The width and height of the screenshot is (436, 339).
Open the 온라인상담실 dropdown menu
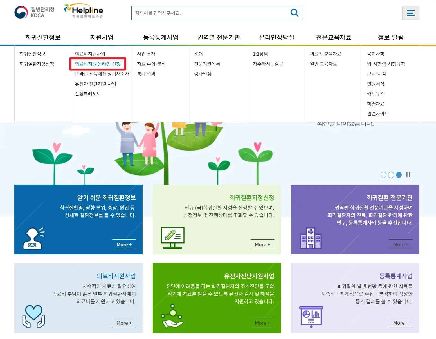pyautogui.click(x=277, y=37)
